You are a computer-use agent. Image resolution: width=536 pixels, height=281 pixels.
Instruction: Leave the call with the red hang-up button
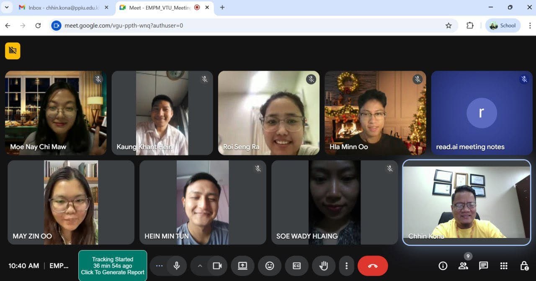pyautogui.click(x=373, y=266)
